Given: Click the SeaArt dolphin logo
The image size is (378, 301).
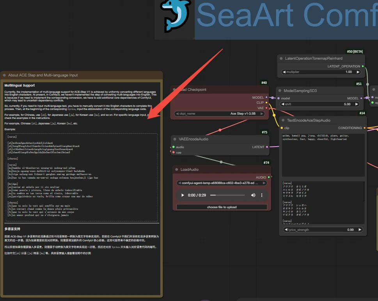Looking at the screenshot, I should [175, 17].
